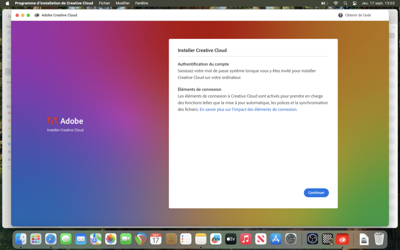Image resolution: width=400 pixels, height=250 pixels.
Task: Open the Fichier menu
Action: click(x=104, y=3)
